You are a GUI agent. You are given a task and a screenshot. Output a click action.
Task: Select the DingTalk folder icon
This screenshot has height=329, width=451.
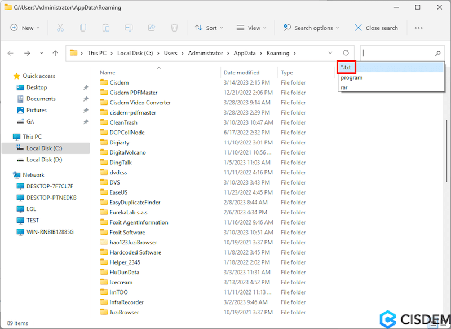tap(104, 163)
